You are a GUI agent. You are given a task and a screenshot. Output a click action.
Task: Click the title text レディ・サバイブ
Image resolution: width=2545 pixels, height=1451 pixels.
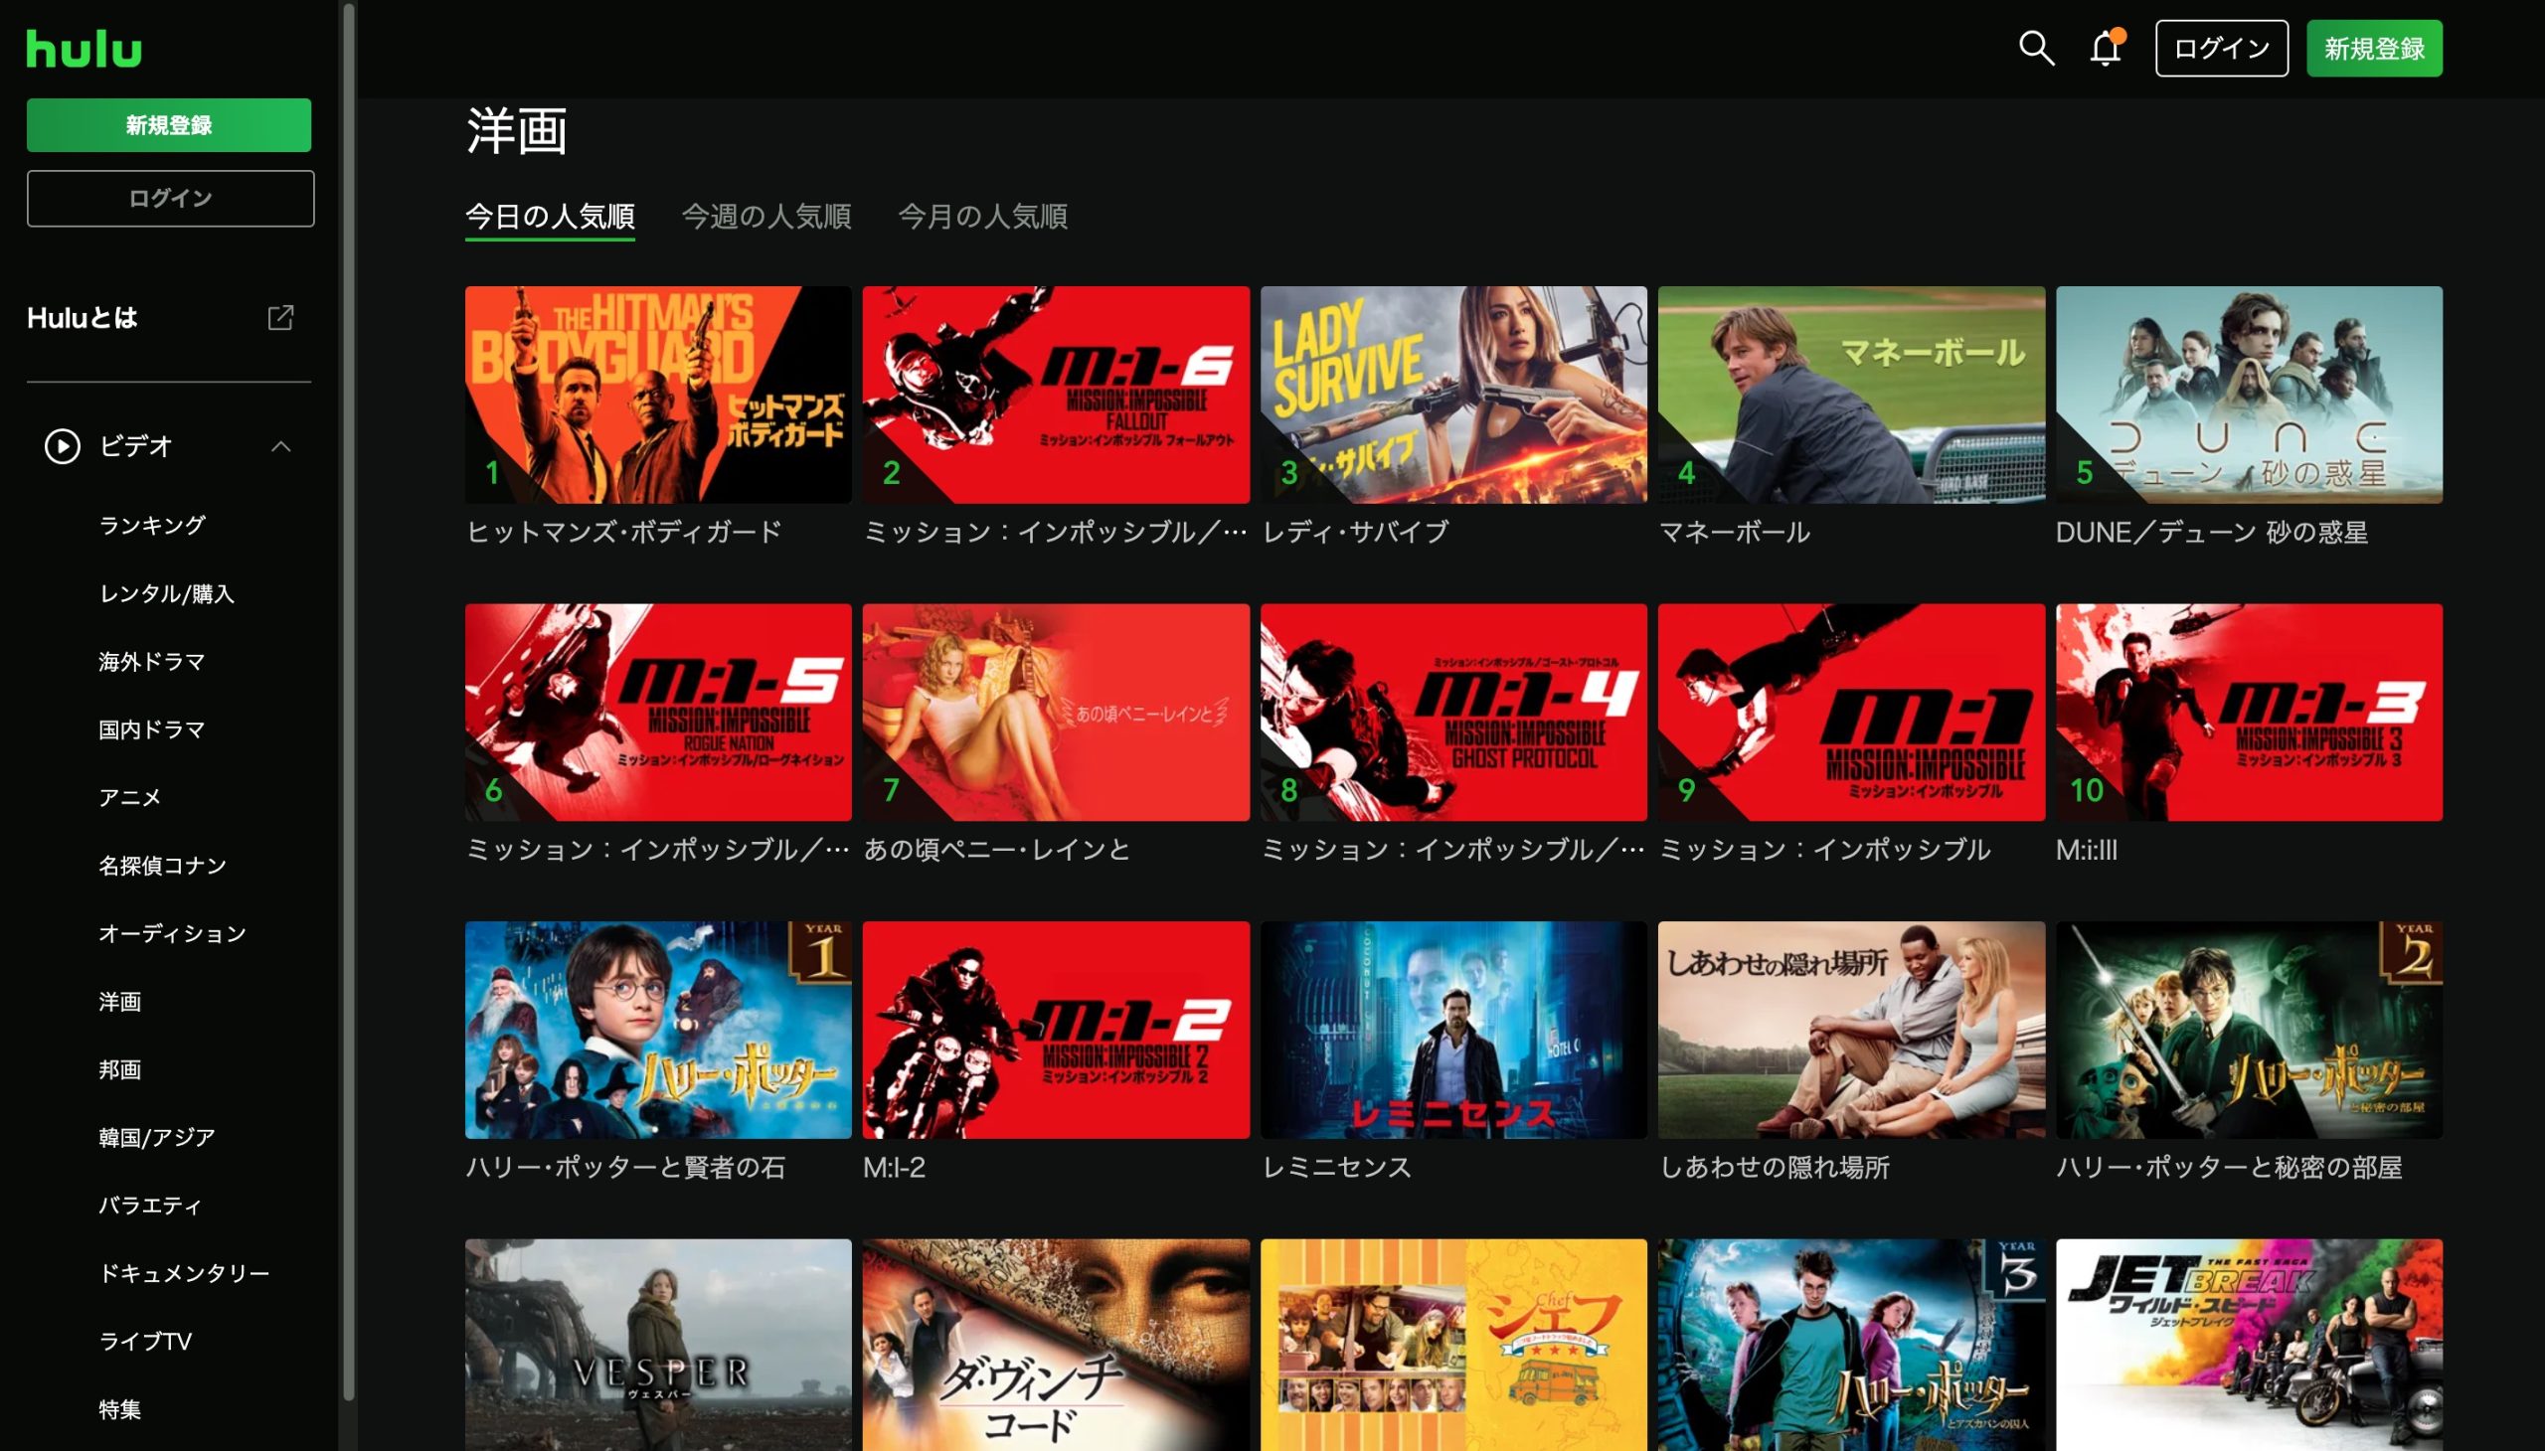pyautogui.click(x=1355, y=532)
